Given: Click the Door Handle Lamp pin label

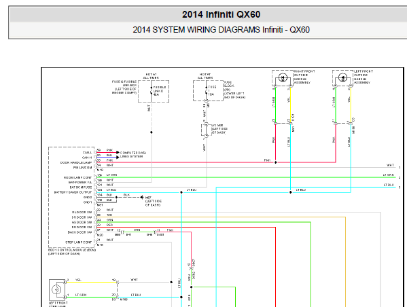Looking at the screenshot, I should tap(76, 163).
